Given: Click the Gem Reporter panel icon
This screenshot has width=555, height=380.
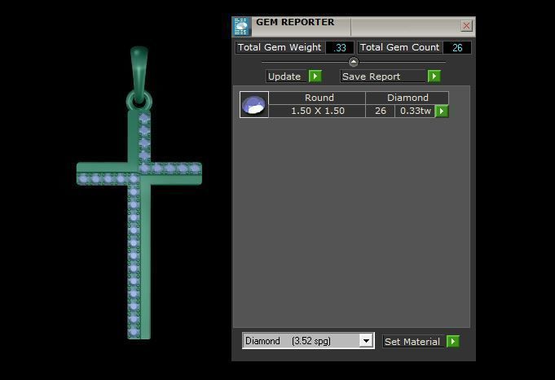Looking at the screenshot, I should (242, 26).
